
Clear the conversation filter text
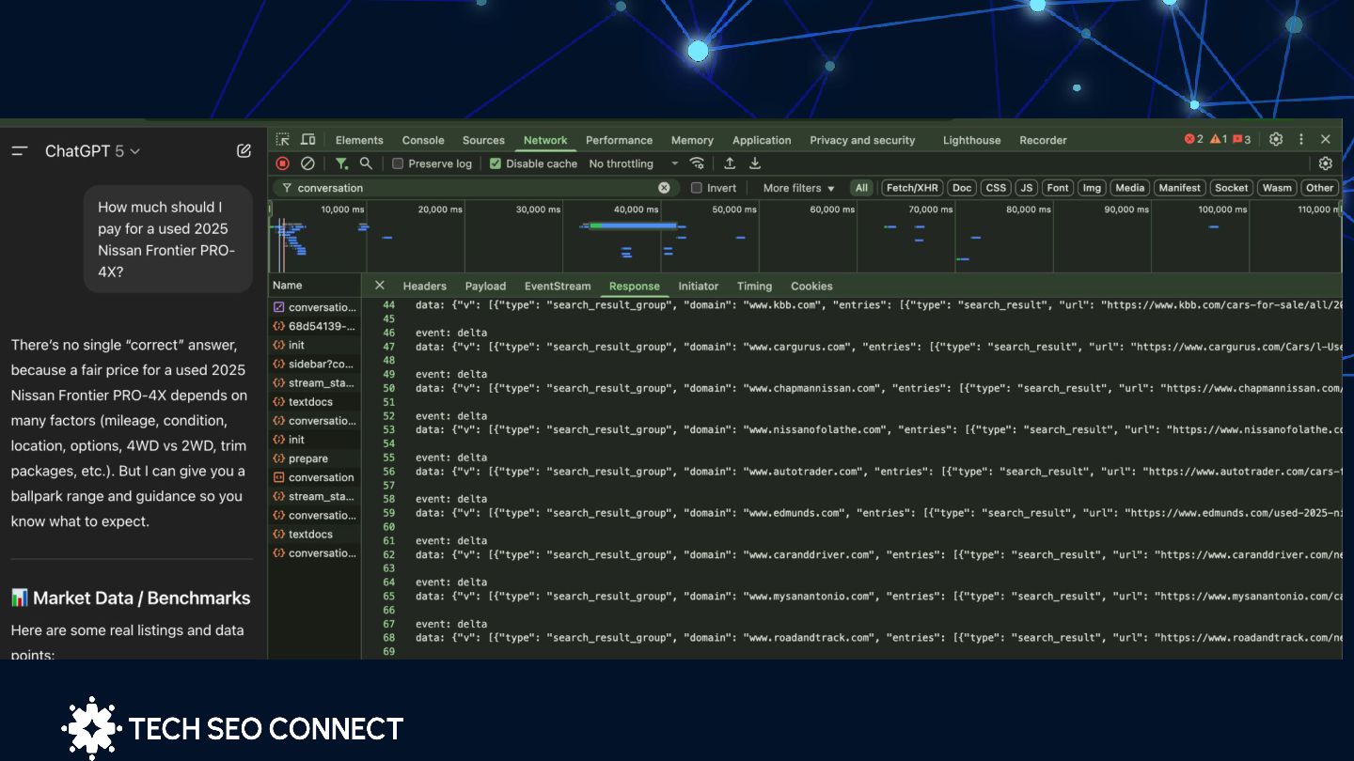click(664, 188)
